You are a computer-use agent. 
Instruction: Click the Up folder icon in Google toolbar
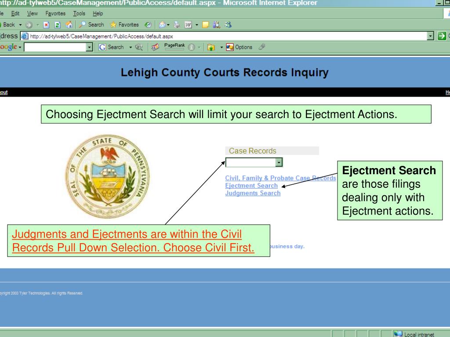point(211,47)
